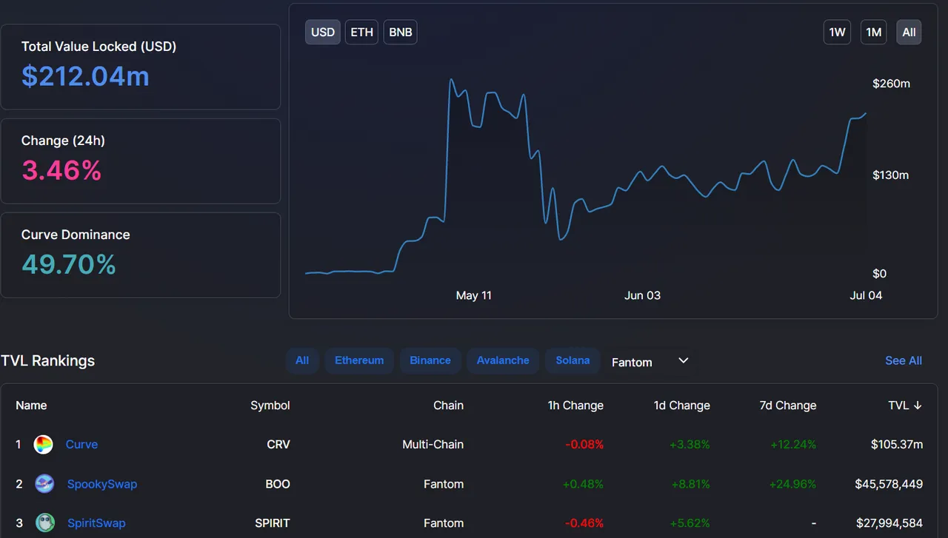Click the 49.70% Curve Dominance value
This screenshot has width=948, height=538.
(x=69, y=264)
